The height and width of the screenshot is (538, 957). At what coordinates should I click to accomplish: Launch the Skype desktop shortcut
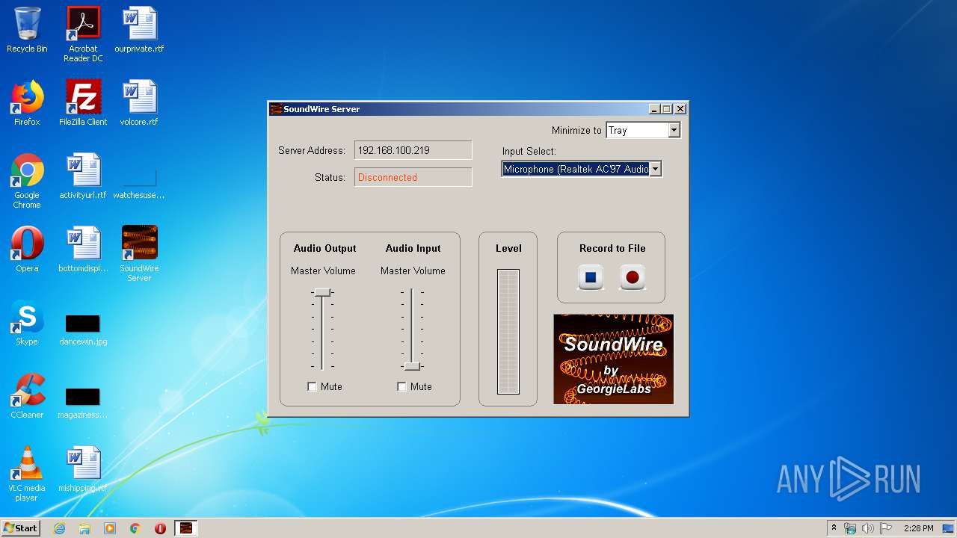(x=27, y=323)
